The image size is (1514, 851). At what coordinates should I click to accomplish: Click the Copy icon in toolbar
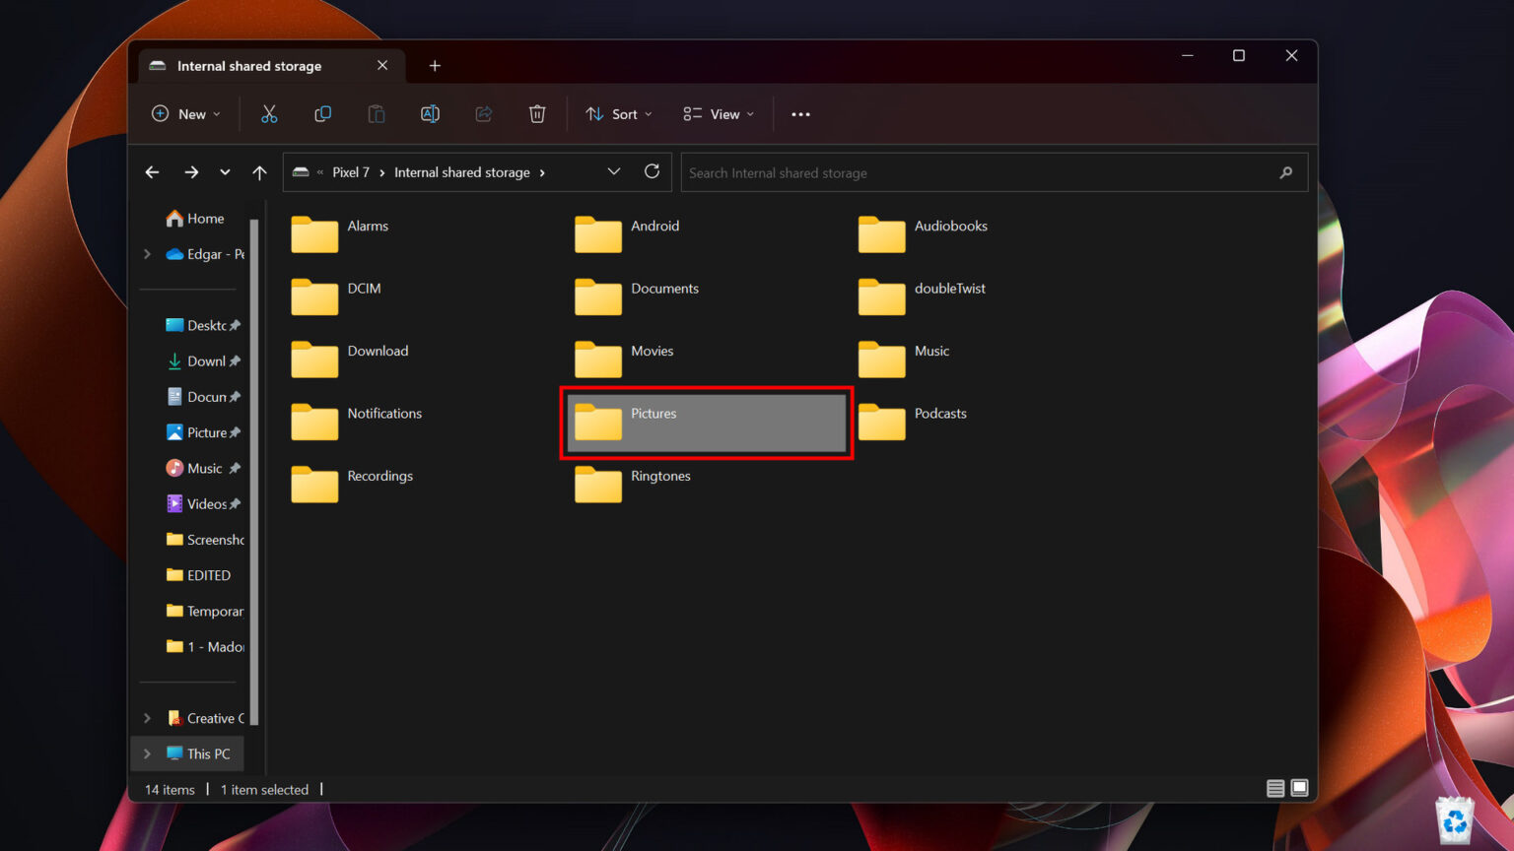tap(322, 114)
